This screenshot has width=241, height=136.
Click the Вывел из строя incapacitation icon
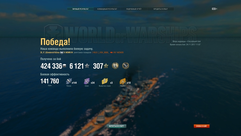pyautogui.click(x=105, y=81)
